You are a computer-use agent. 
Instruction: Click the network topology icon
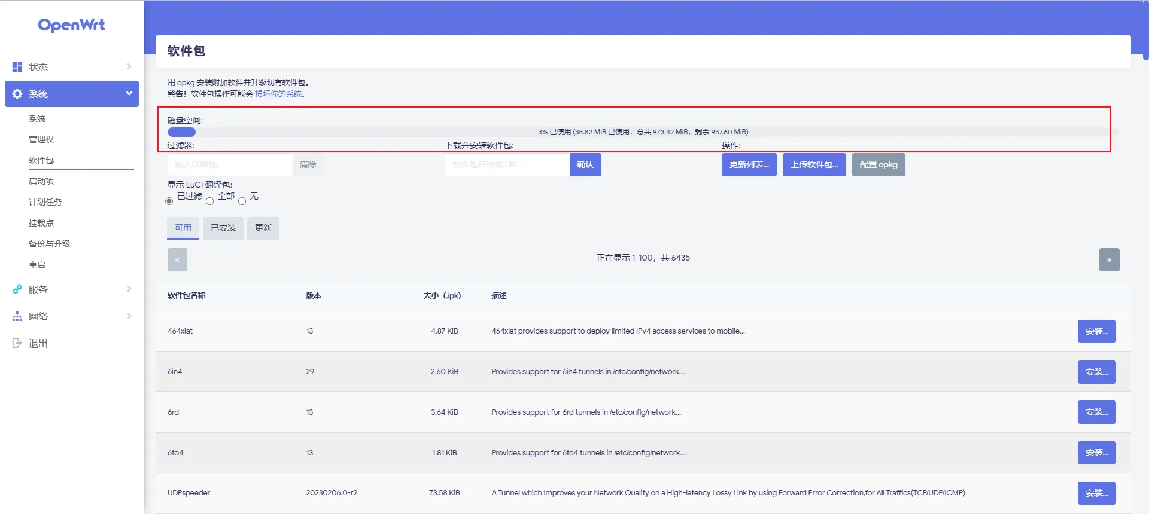pos(17,316)
